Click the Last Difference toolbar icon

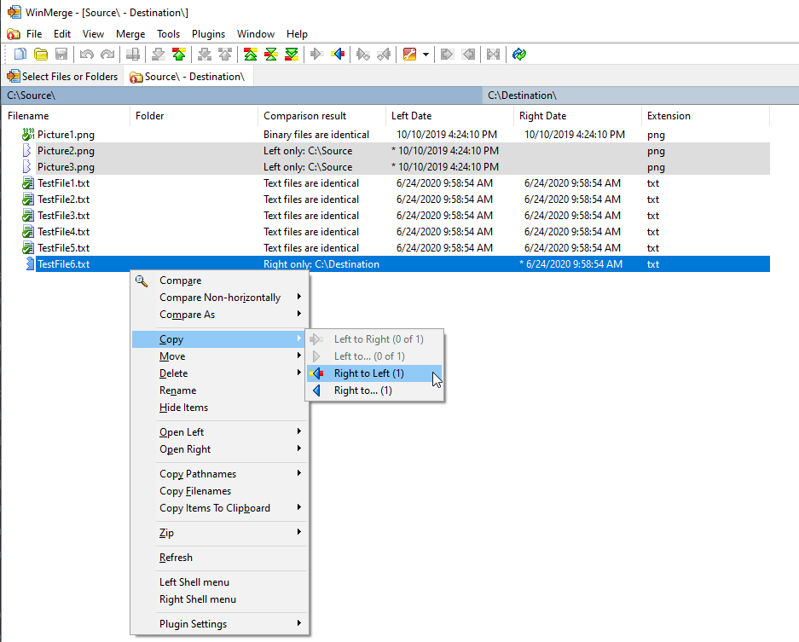click(292, 55)
